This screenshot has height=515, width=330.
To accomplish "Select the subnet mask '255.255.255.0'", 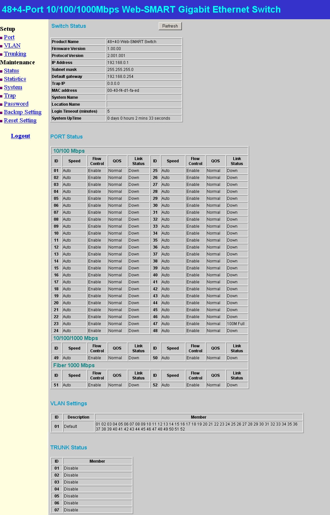I will tap(120, 70).
